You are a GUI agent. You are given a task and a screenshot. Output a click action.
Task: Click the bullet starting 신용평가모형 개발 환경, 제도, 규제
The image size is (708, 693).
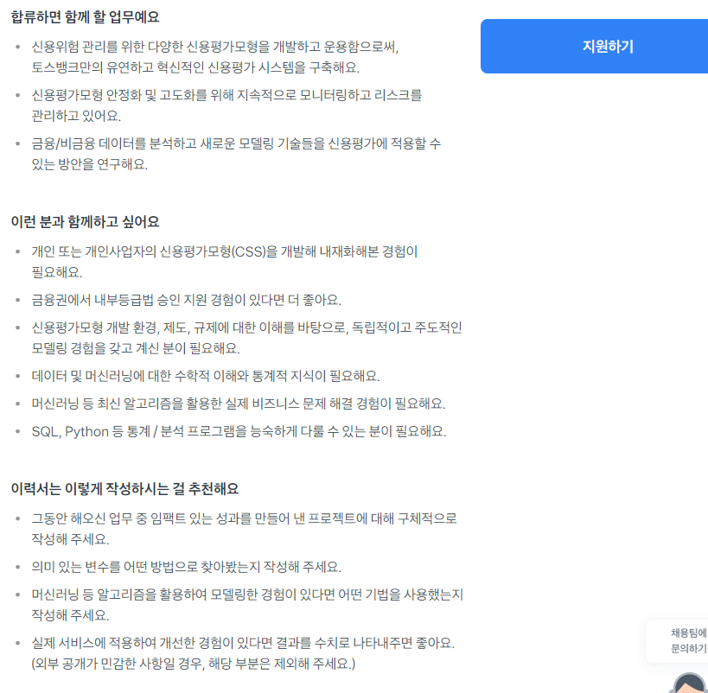tap(246, 337)
